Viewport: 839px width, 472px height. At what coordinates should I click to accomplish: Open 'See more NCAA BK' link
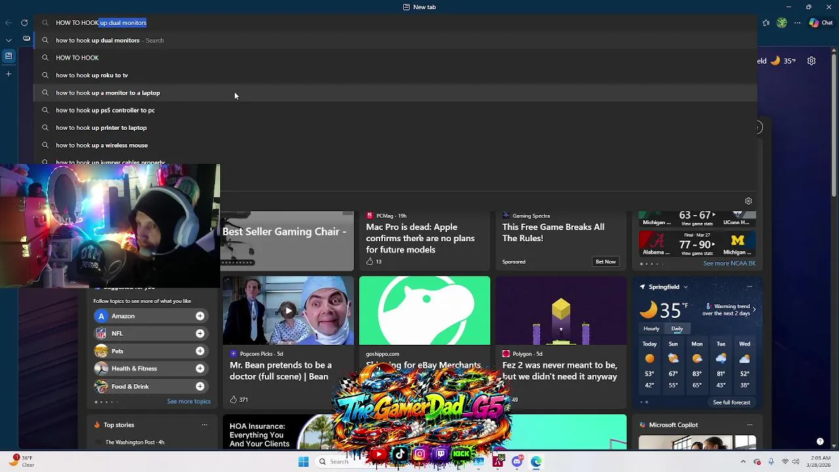click(x=730, y=264)
